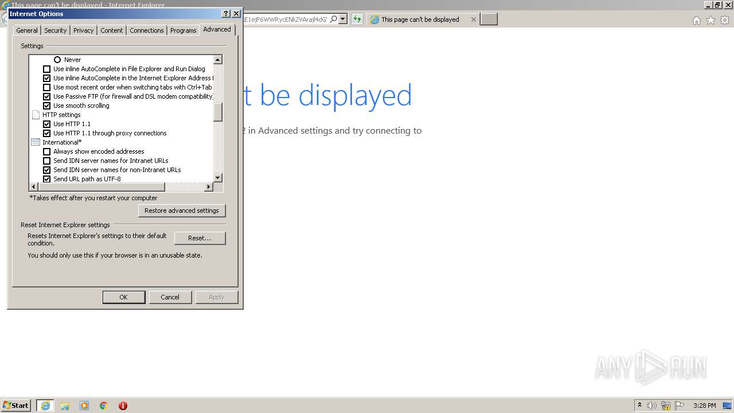Open a new blank tab
Image resolution: width=734 pixels, height=413 pixels.
coord(489,20)
